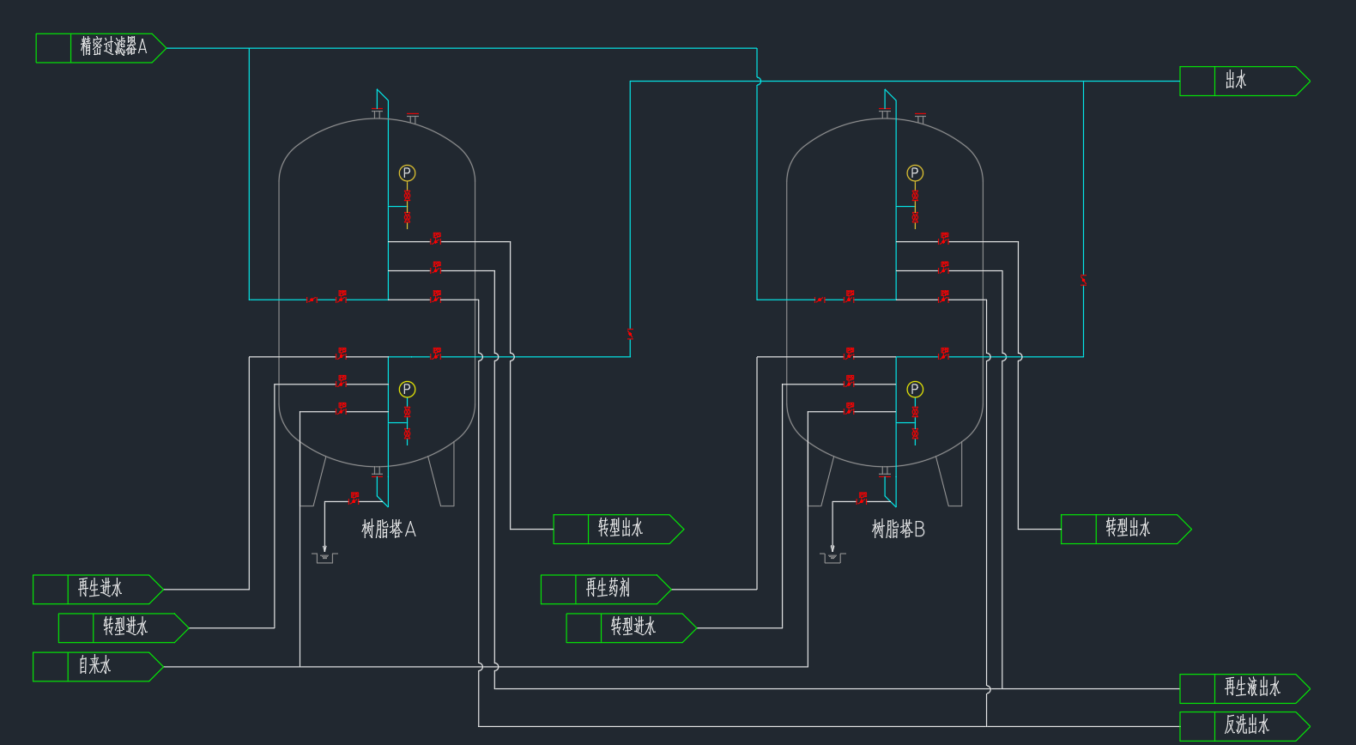Viewport: 1356px width, 745px height.
Task: Select the 自来水 tag
Action: (98, 667)
